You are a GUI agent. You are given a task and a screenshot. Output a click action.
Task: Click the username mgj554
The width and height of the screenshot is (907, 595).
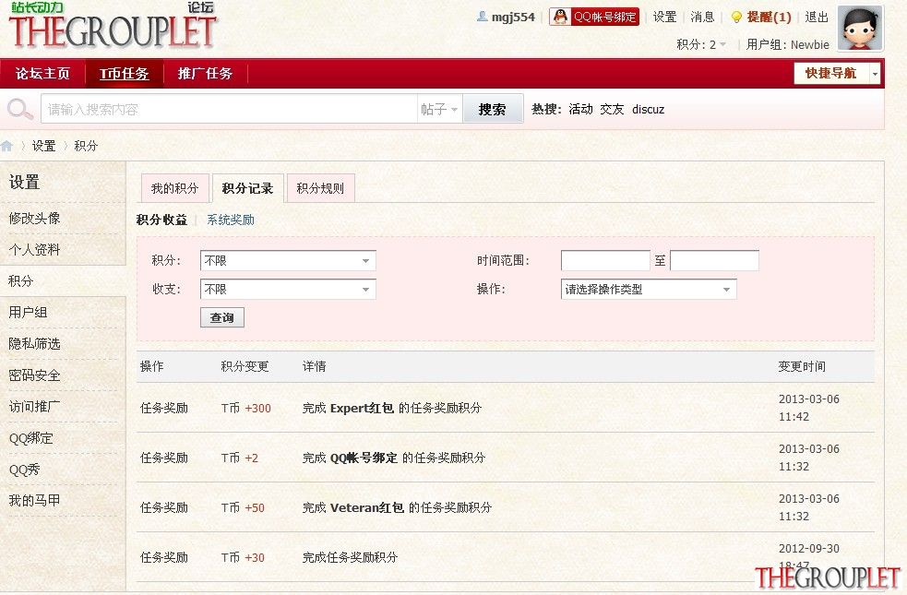coord(513,18)
